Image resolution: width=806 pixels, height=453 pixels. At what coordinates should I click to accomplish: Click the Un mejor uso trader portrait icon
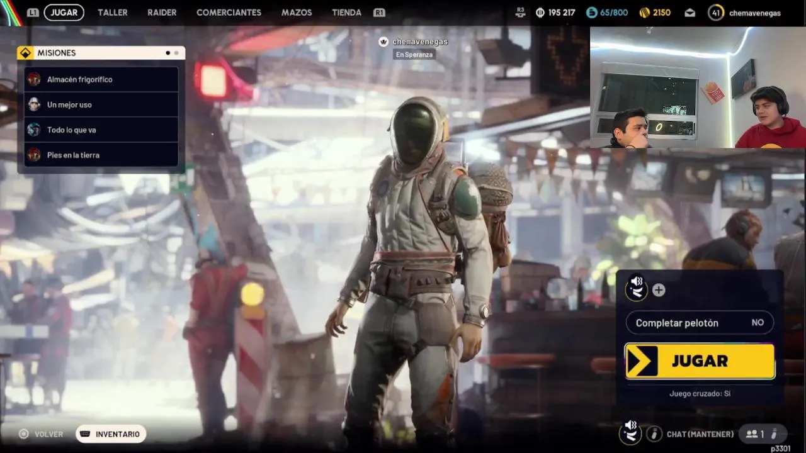point(34,104)
